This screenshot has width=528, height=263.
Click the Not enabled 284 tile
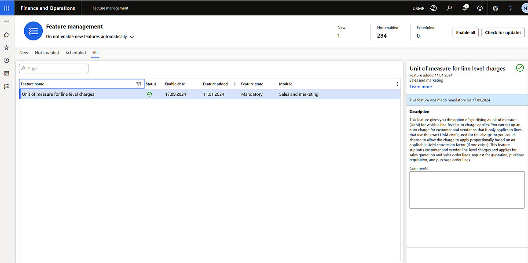coord(388,32)
